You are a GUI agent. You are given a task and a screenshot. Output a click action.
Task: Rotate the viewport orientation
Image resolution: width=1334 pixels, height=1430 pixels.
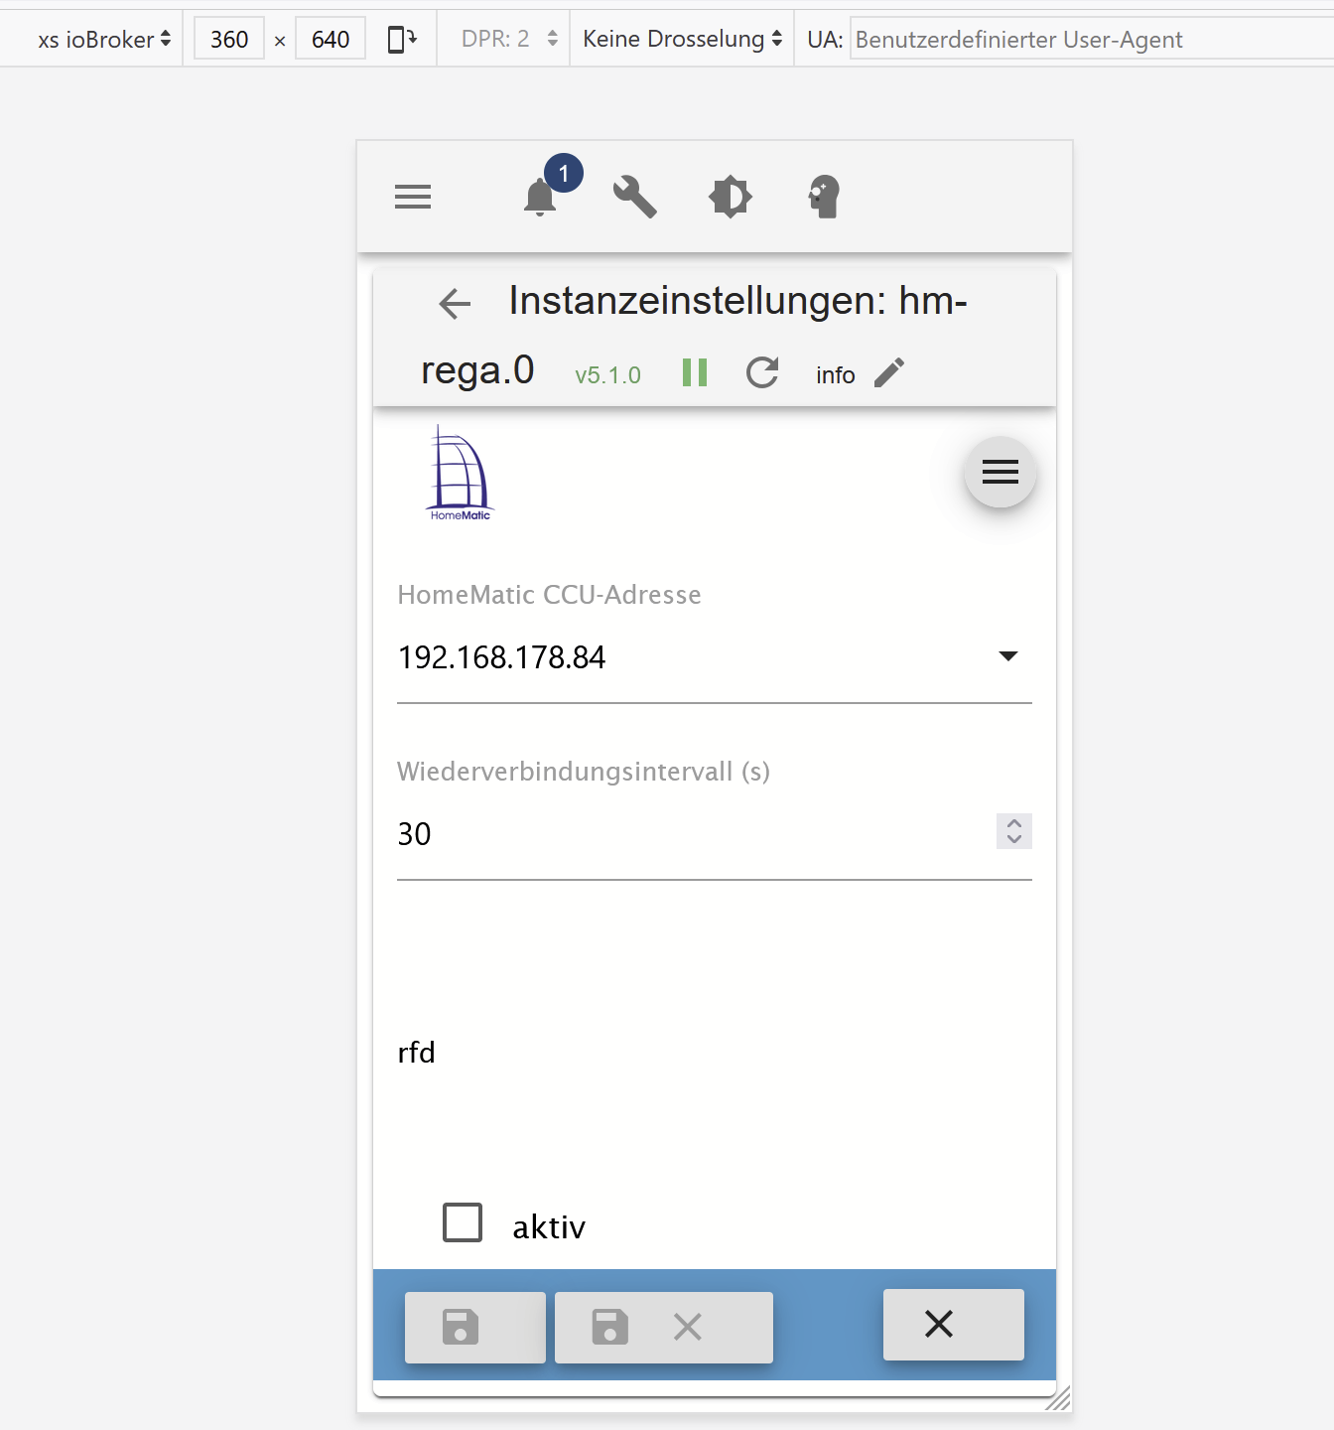coord(402,39)
